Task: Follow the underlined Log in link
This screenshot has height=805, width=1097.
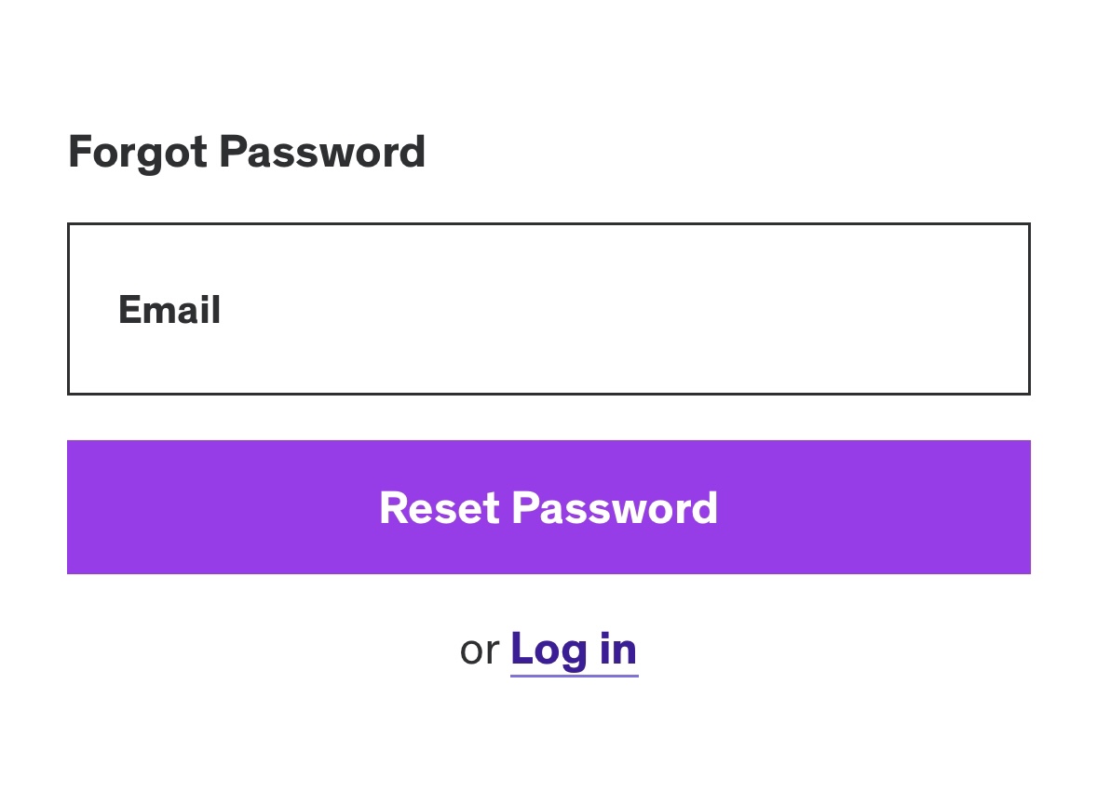Action: click(x=574, y=649)
